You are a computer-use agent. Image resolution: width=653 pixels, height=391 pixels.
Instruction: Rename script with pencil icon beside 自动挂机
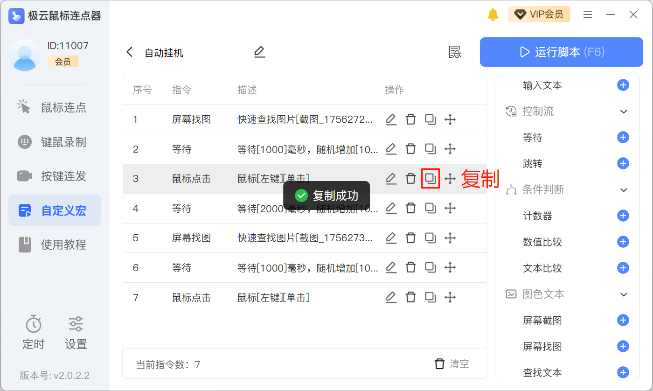(259, 52)
